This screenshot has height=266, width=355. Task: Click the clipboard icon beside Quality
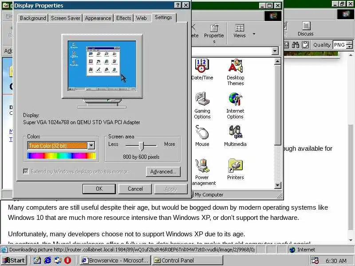point(305,45)
